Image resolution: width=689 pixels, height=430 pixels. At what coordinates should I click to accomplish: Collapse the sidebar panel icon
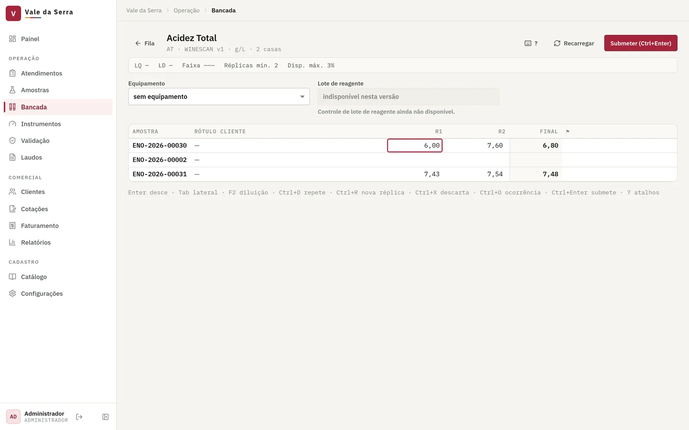click(106, 417)
